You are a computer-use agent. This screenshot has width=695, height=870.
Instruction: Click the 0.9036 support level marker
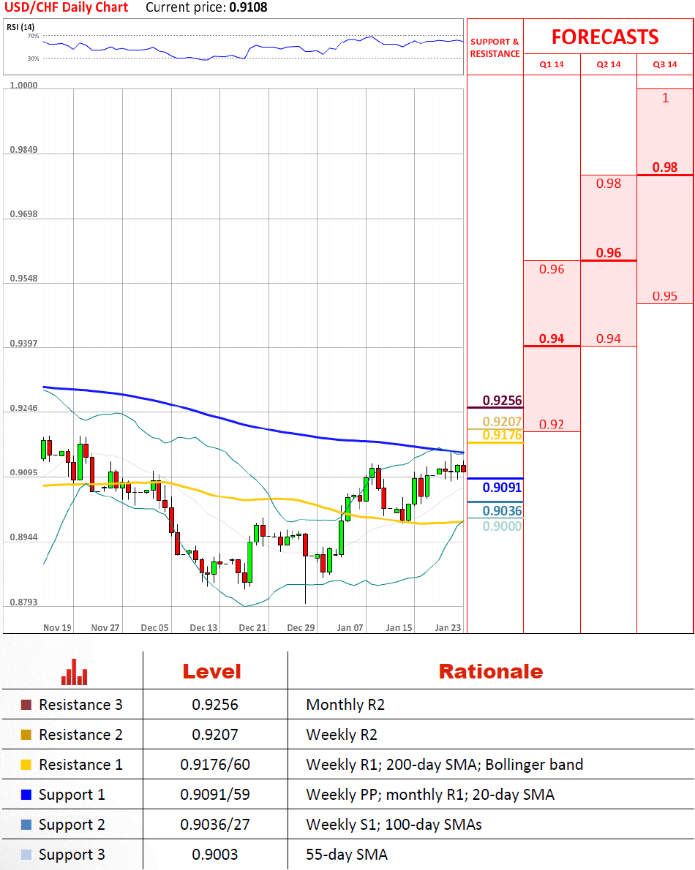(502, 511)
